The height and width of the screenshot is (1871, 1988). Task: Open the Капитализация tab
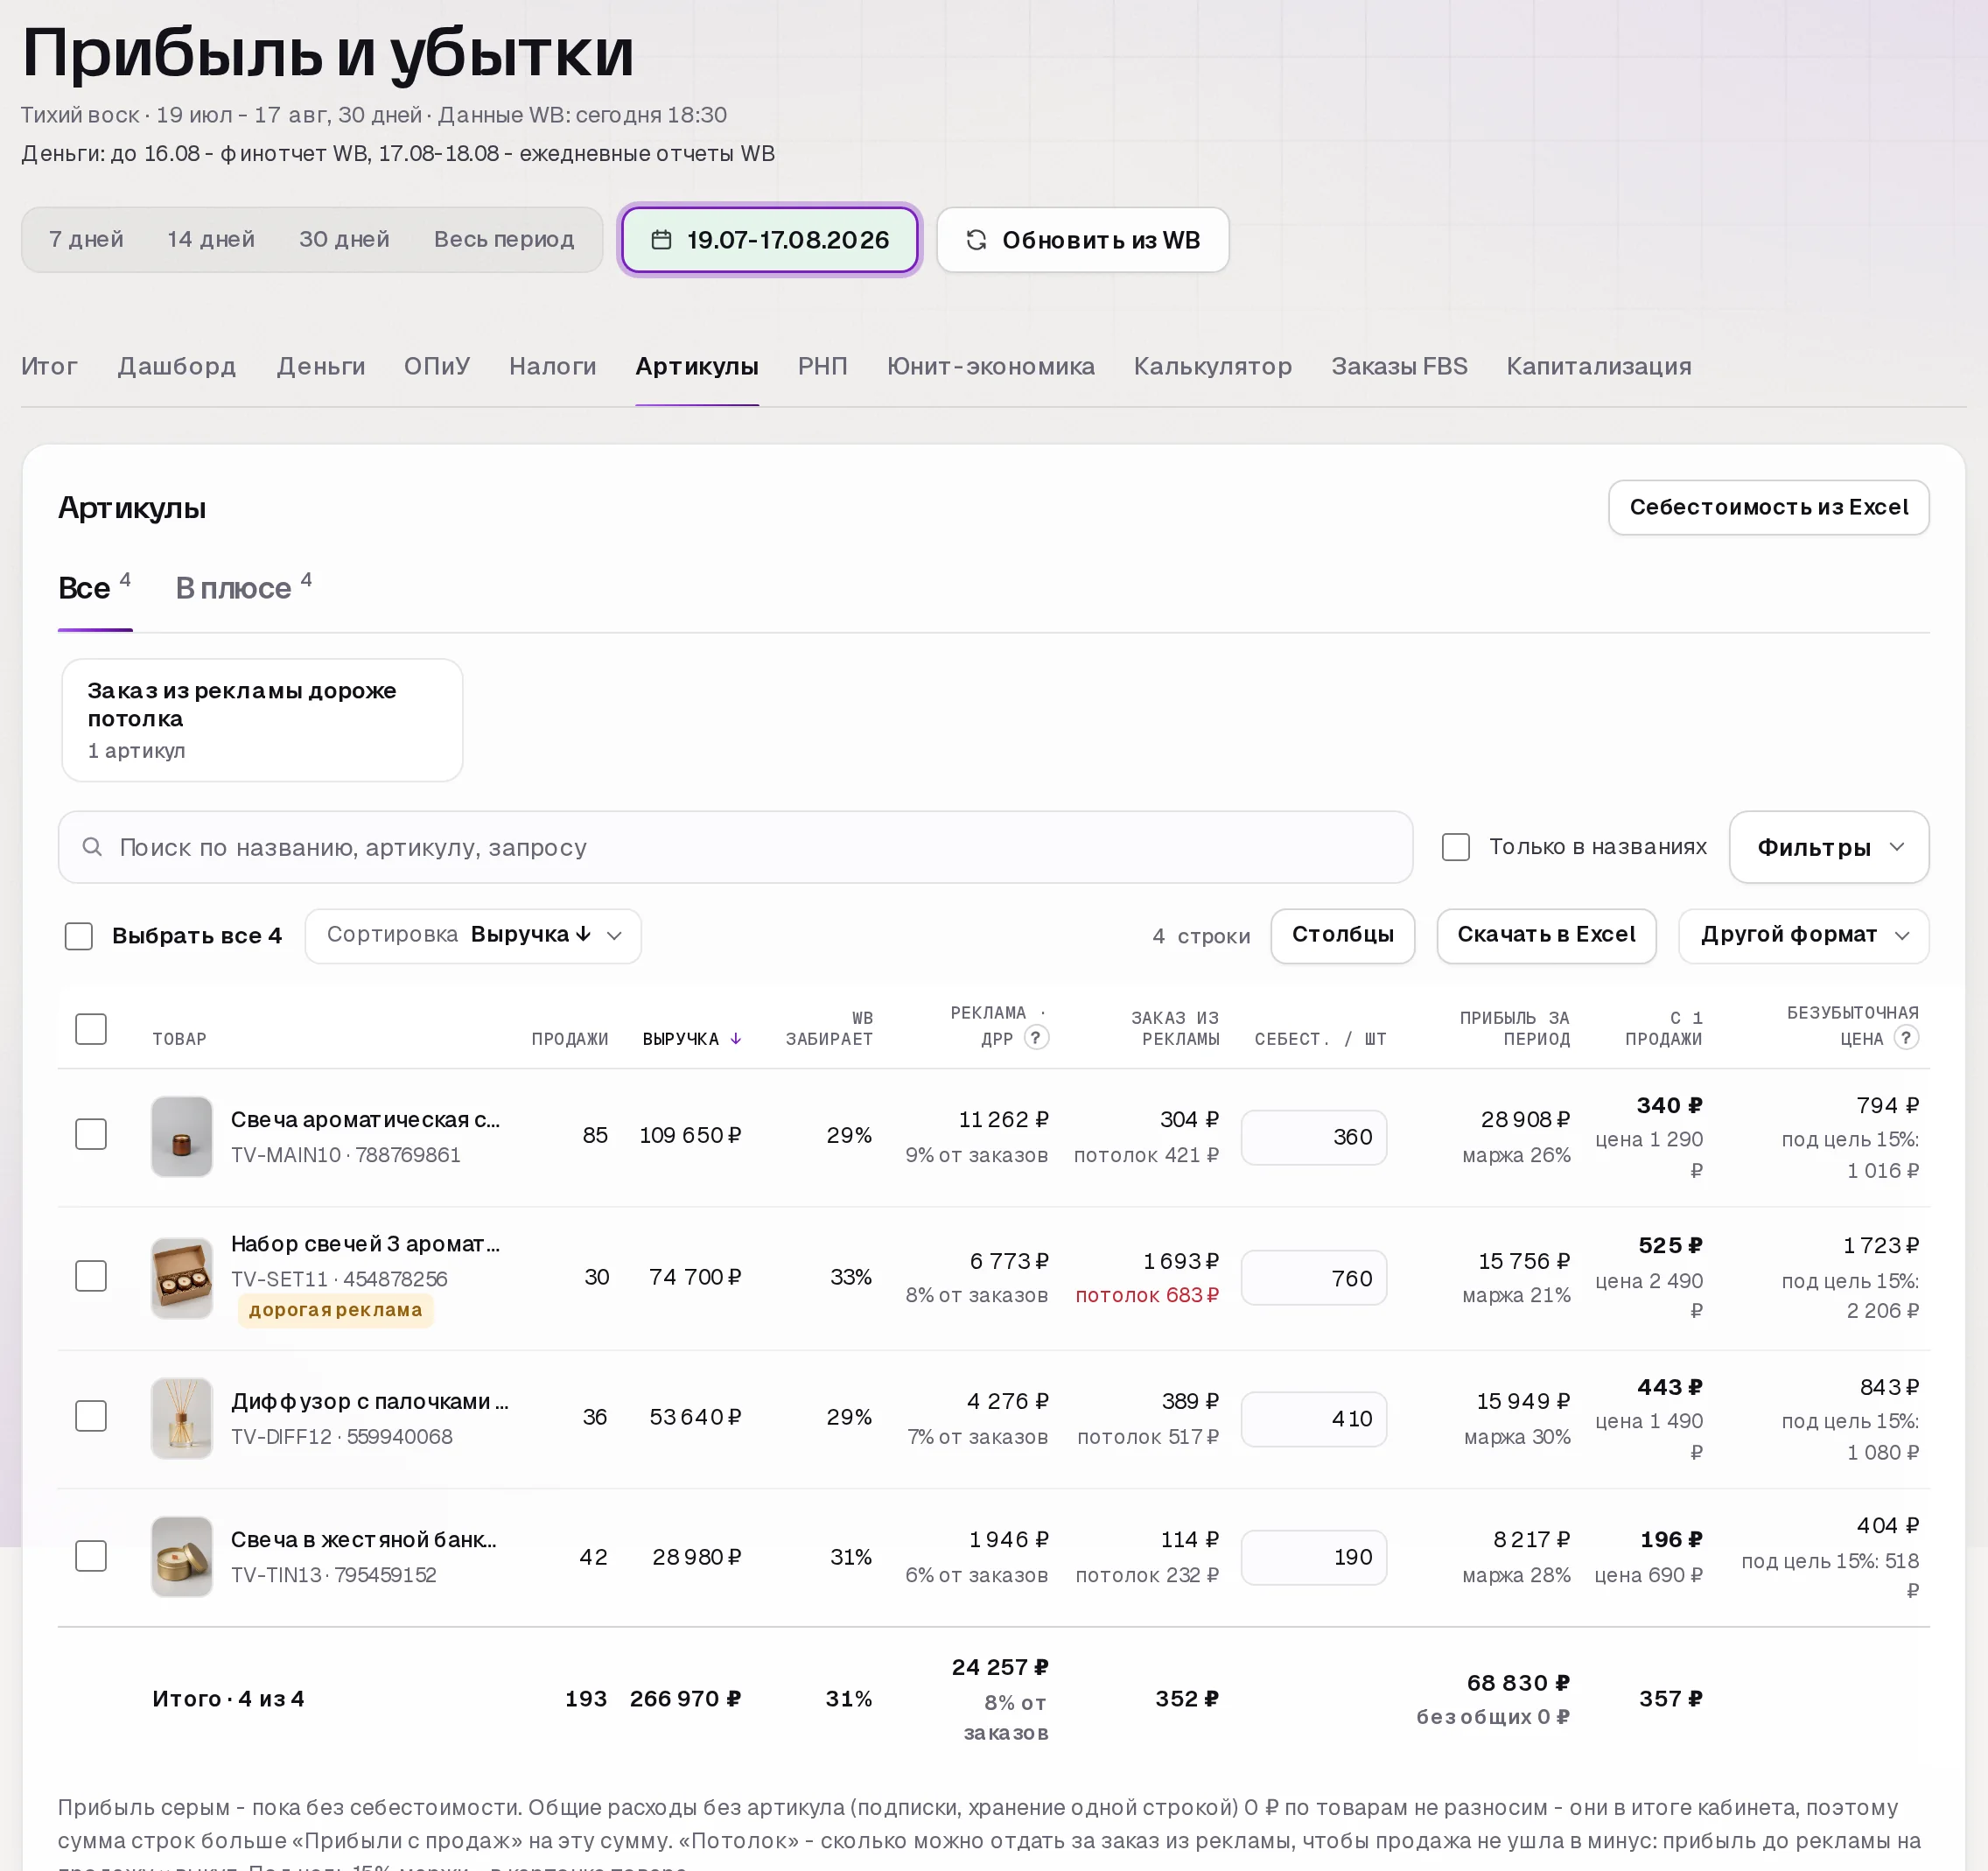(1598, 366)
